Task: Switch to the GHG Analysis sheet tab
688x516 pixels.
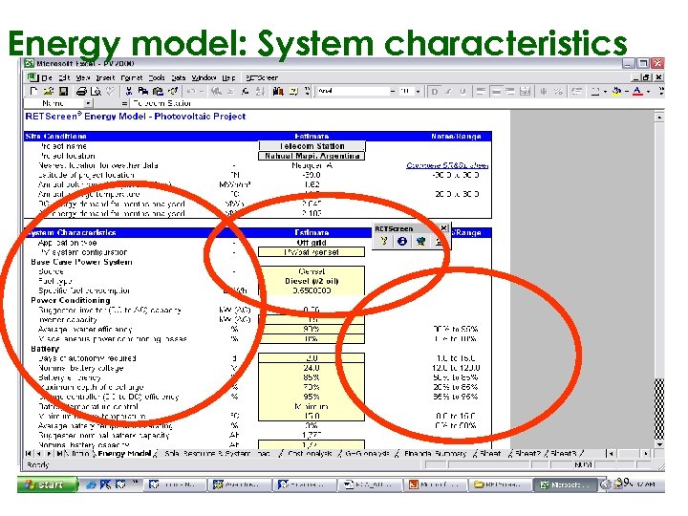Action: coord(367,454)
